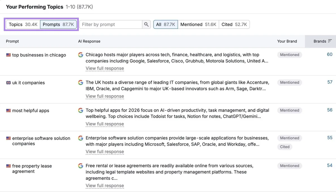Click Google icon beside UK IT companies response
336x192 pixels.
tap(81, 82)
